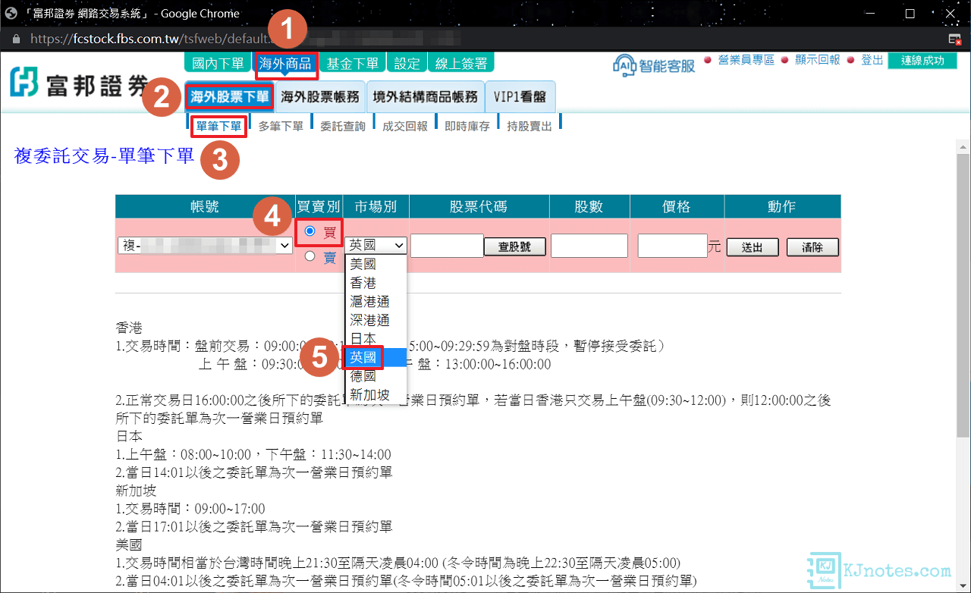The image size is (971, 593).
Task: Choose 新加坡 in market list
Action: coord(376,394)
